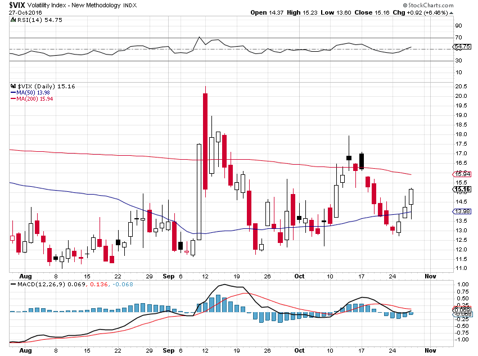Click the tall red candle peaking above 20

coord(205,141)
